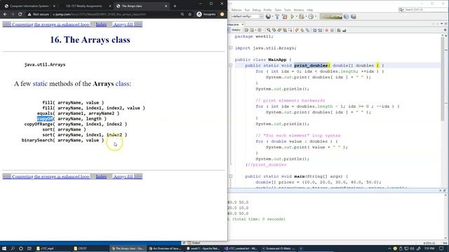
Task: Open Windows taskbar search
Action: pyautogui.click(x=13, y=248)
